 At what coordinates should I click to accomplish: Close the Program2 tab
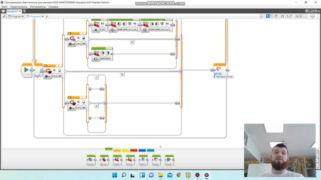43,16
